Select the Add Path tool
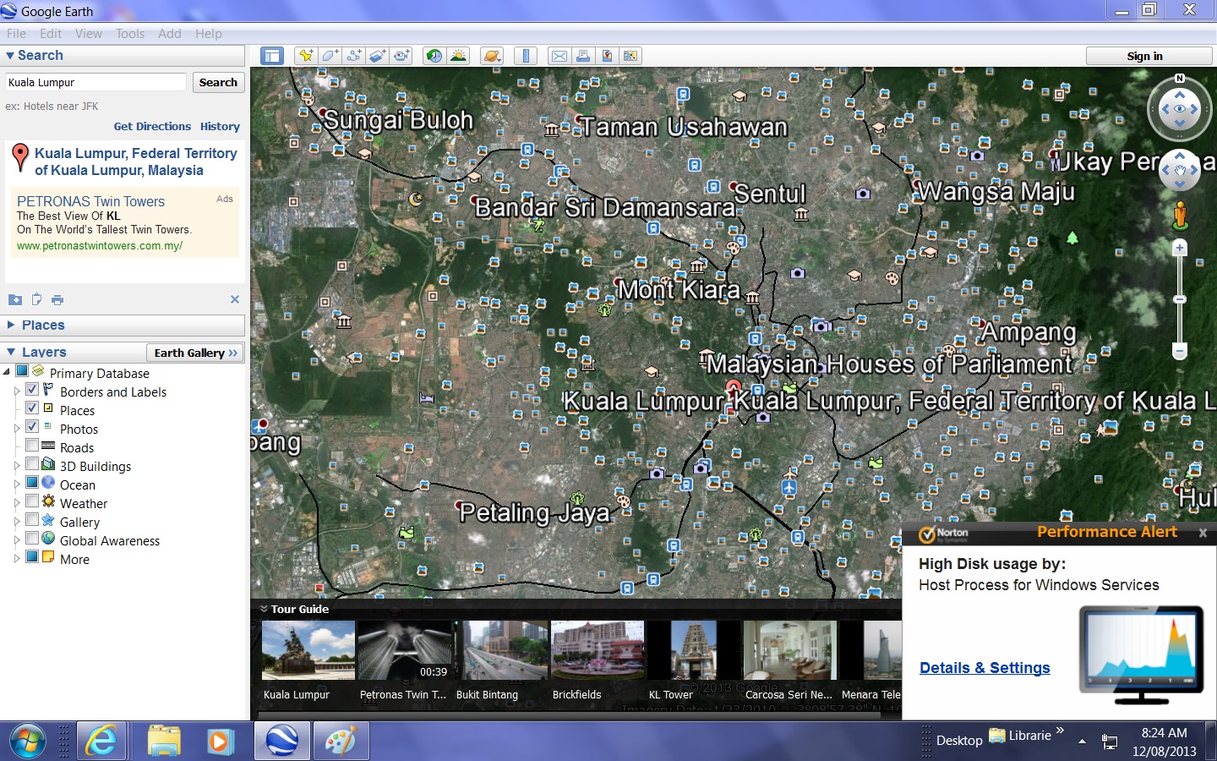Viewport: 1217px width, 761px height. point(353,56)
